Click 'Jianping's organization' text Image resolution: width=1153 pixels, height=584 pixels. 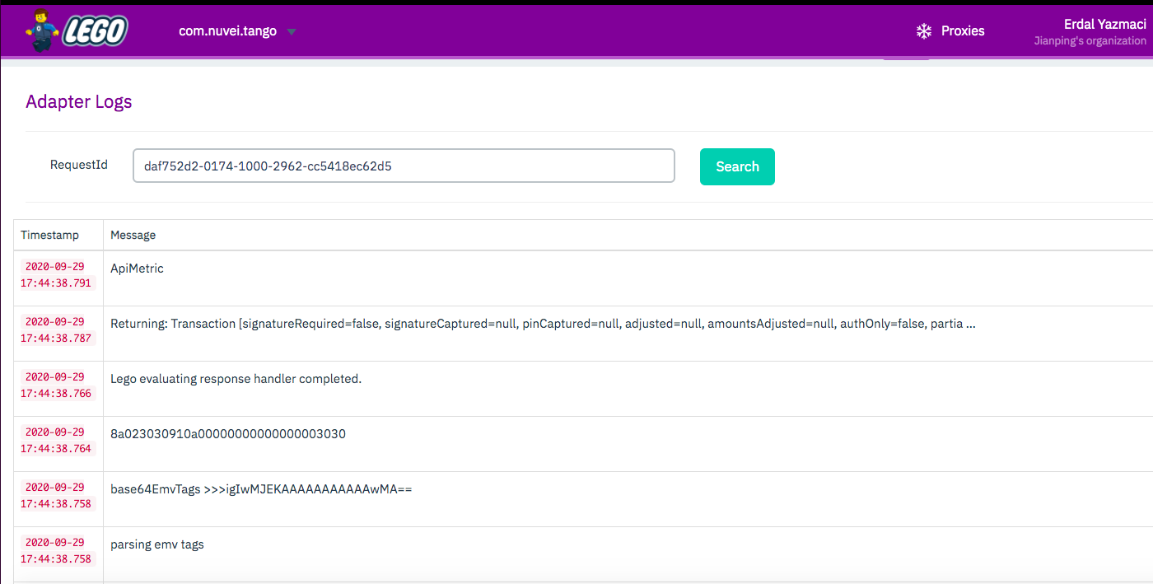coord(1090,41)
